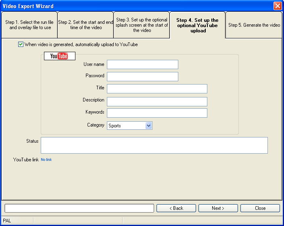Open Step 5 Generate the video tab
Screen dimensions: 284x226
254,25
